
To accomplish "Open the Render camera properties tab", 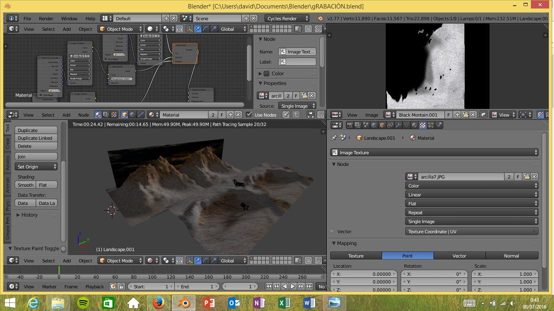I will coord(349,125).
